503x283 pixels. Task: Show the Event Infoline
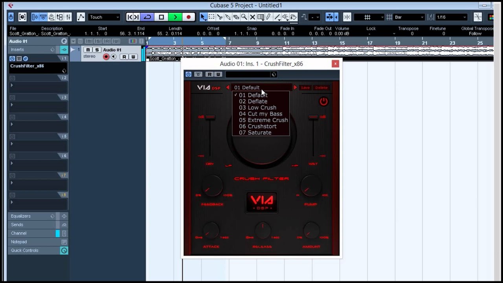pos(43,17)
